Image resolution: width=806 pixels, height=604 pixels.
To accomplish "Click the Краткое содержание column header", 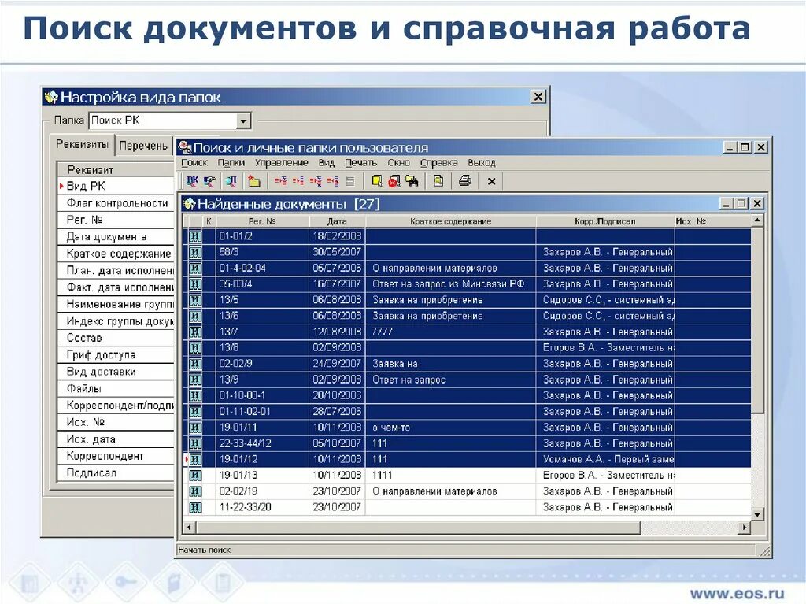I will pos(450,221).
